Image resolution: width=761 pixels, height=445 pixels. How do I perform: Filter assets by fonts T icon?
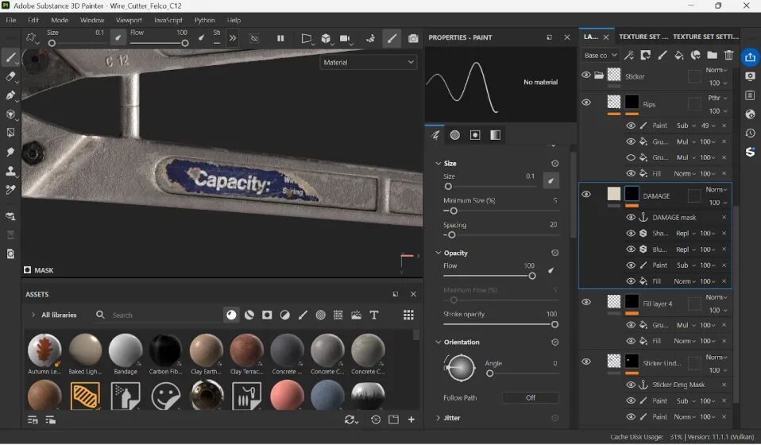(374, 315)
